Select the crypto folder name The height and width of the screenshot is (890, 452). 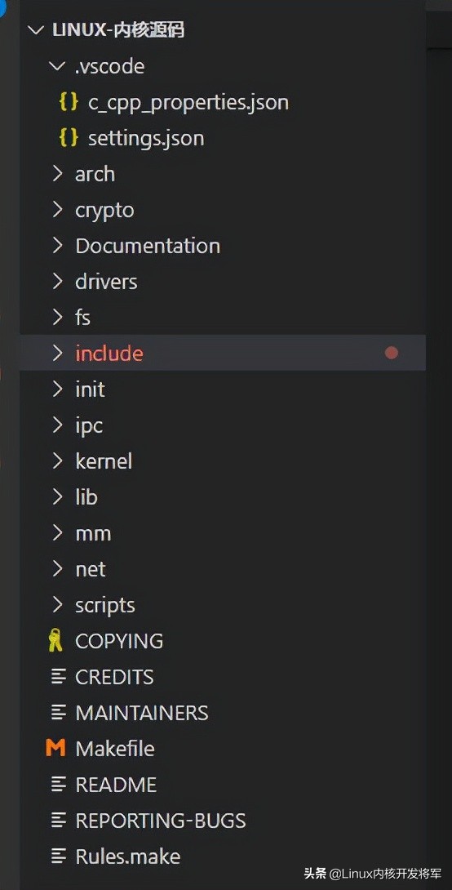(x=105, y=211)
